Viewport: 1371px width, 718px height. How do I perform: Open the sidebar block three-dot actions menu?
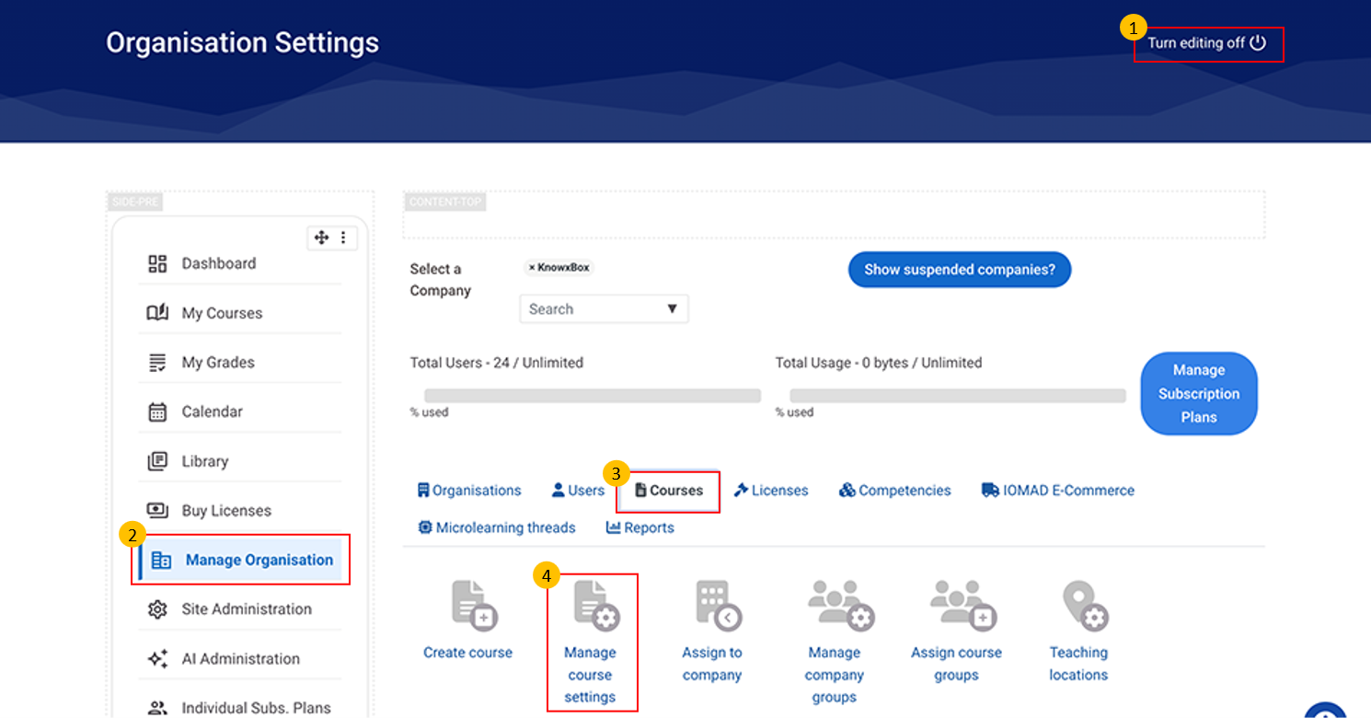343,237
